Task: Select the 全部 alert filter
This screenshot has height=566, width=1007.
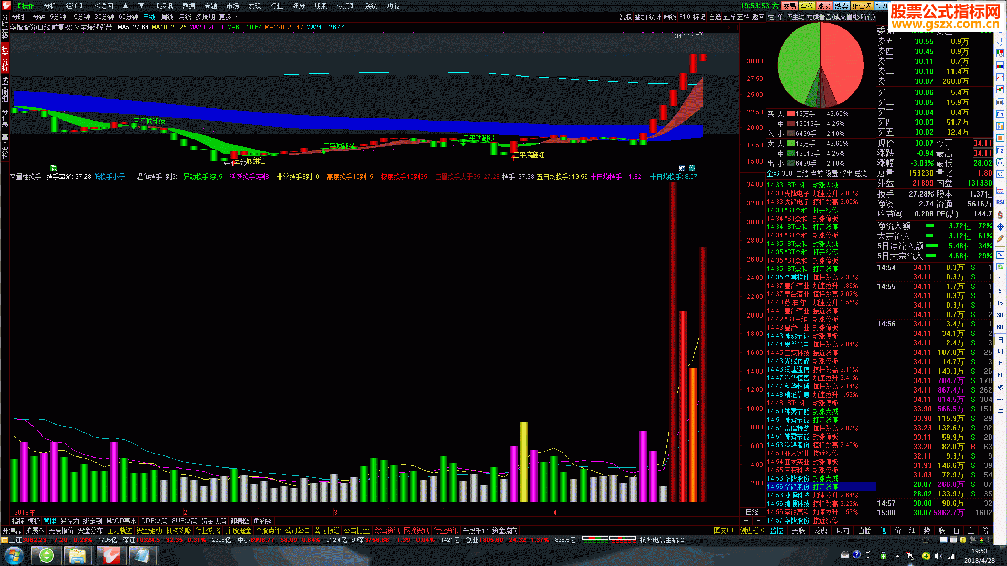Action: [x=773, y=173]
